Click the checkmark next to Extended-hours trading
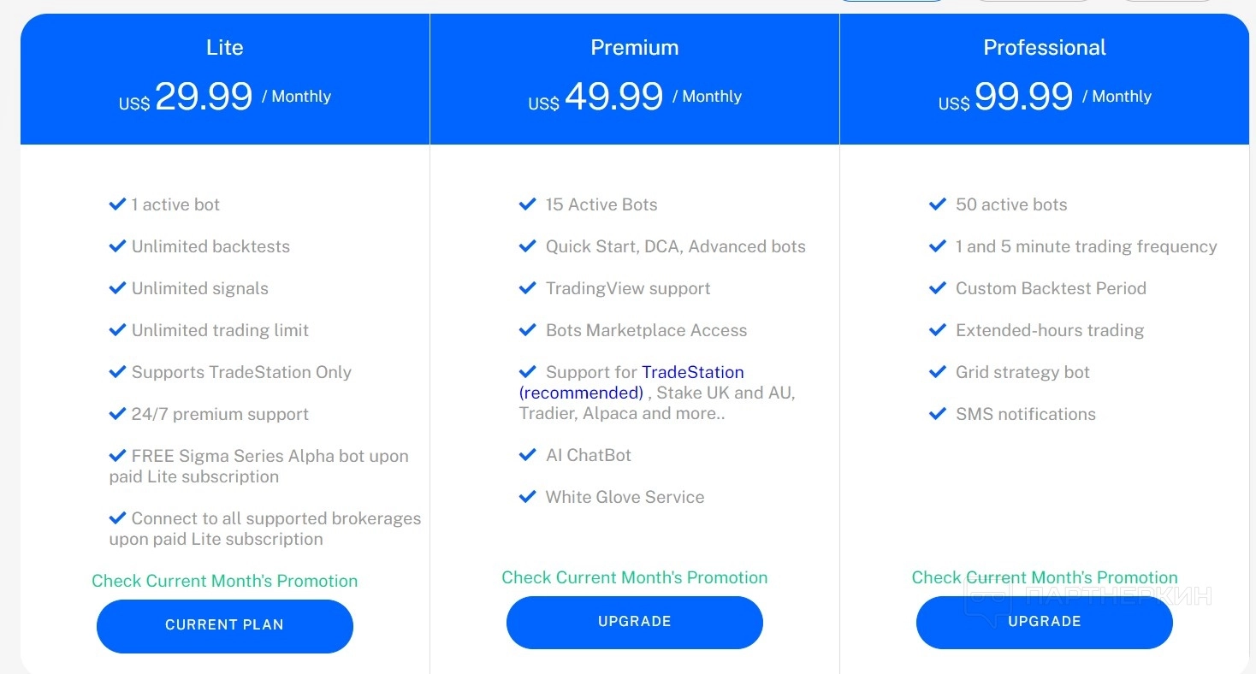Image resolution: width=1256 pixels, height=674 pixels. [937, 330]
